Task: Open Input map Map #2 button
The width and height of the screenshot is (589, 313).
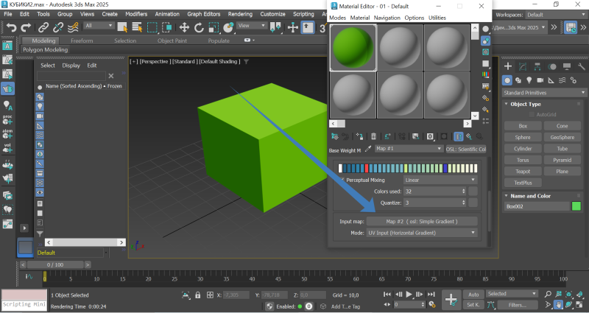Action: tap(422, 222)
